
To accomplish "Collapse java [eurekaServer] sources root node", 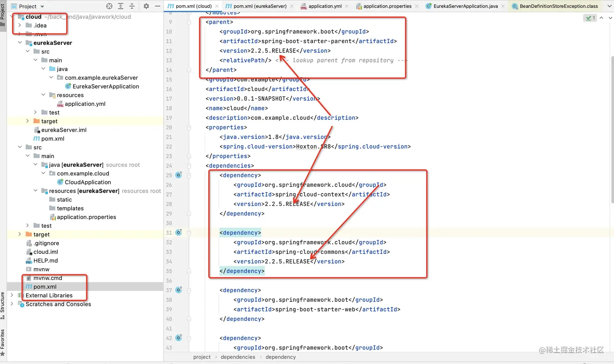I will click(35, 165).
